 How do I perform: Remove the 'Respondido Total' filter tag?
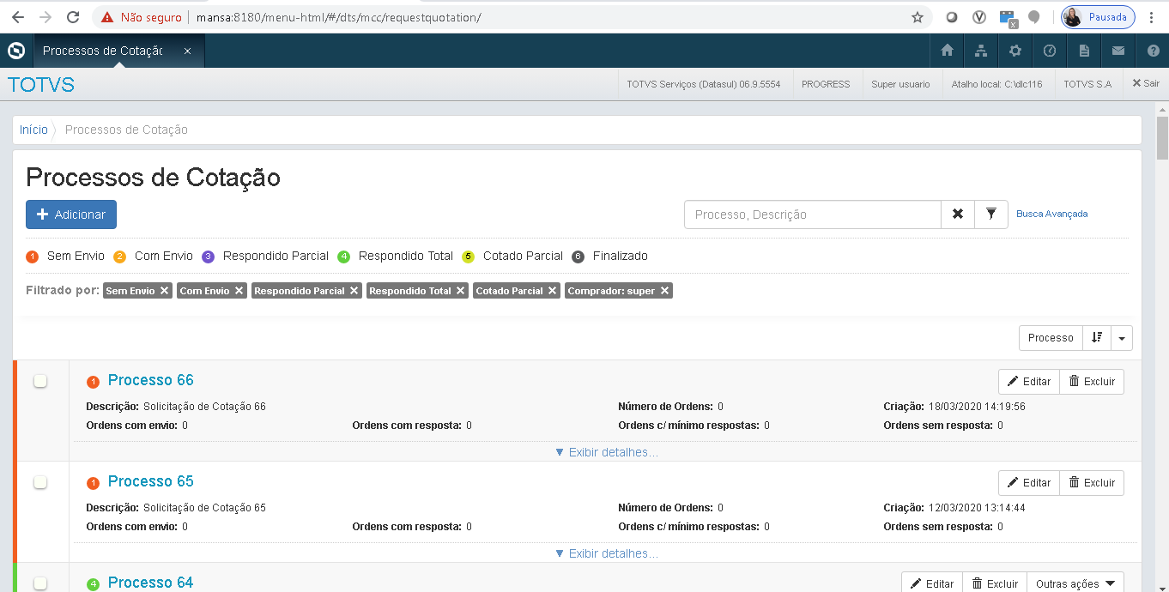pyautogui.click(x=460, y=291)
